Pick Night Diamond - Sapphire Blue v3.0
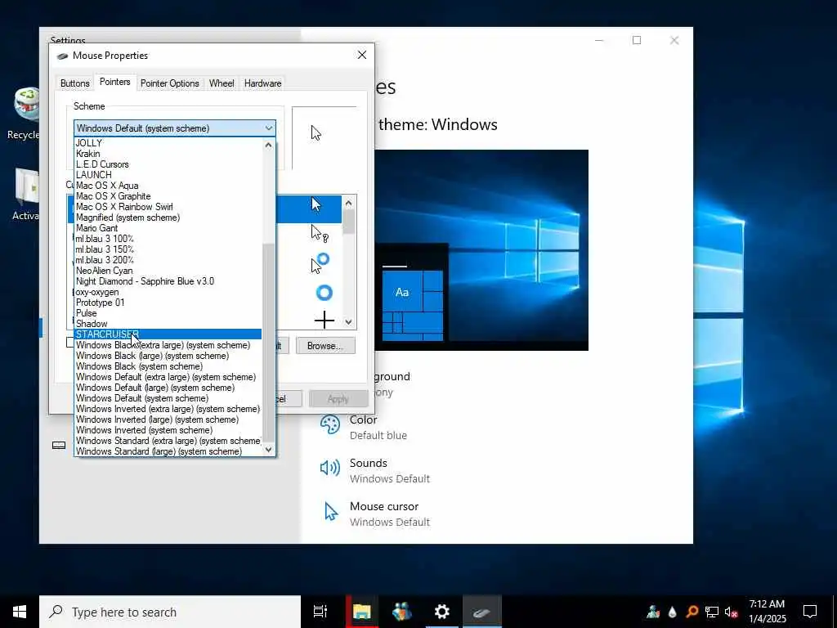The width and height of the screenshot is (837, 628). pos(168,281)
